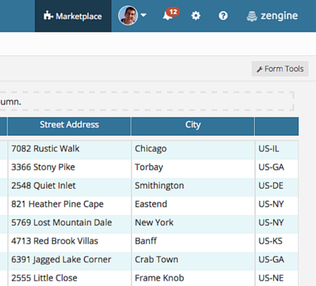The height and width of the screenshot is (286, 316).
Task: Click the Crab Town city cell
Action: (x=193, y=261)
